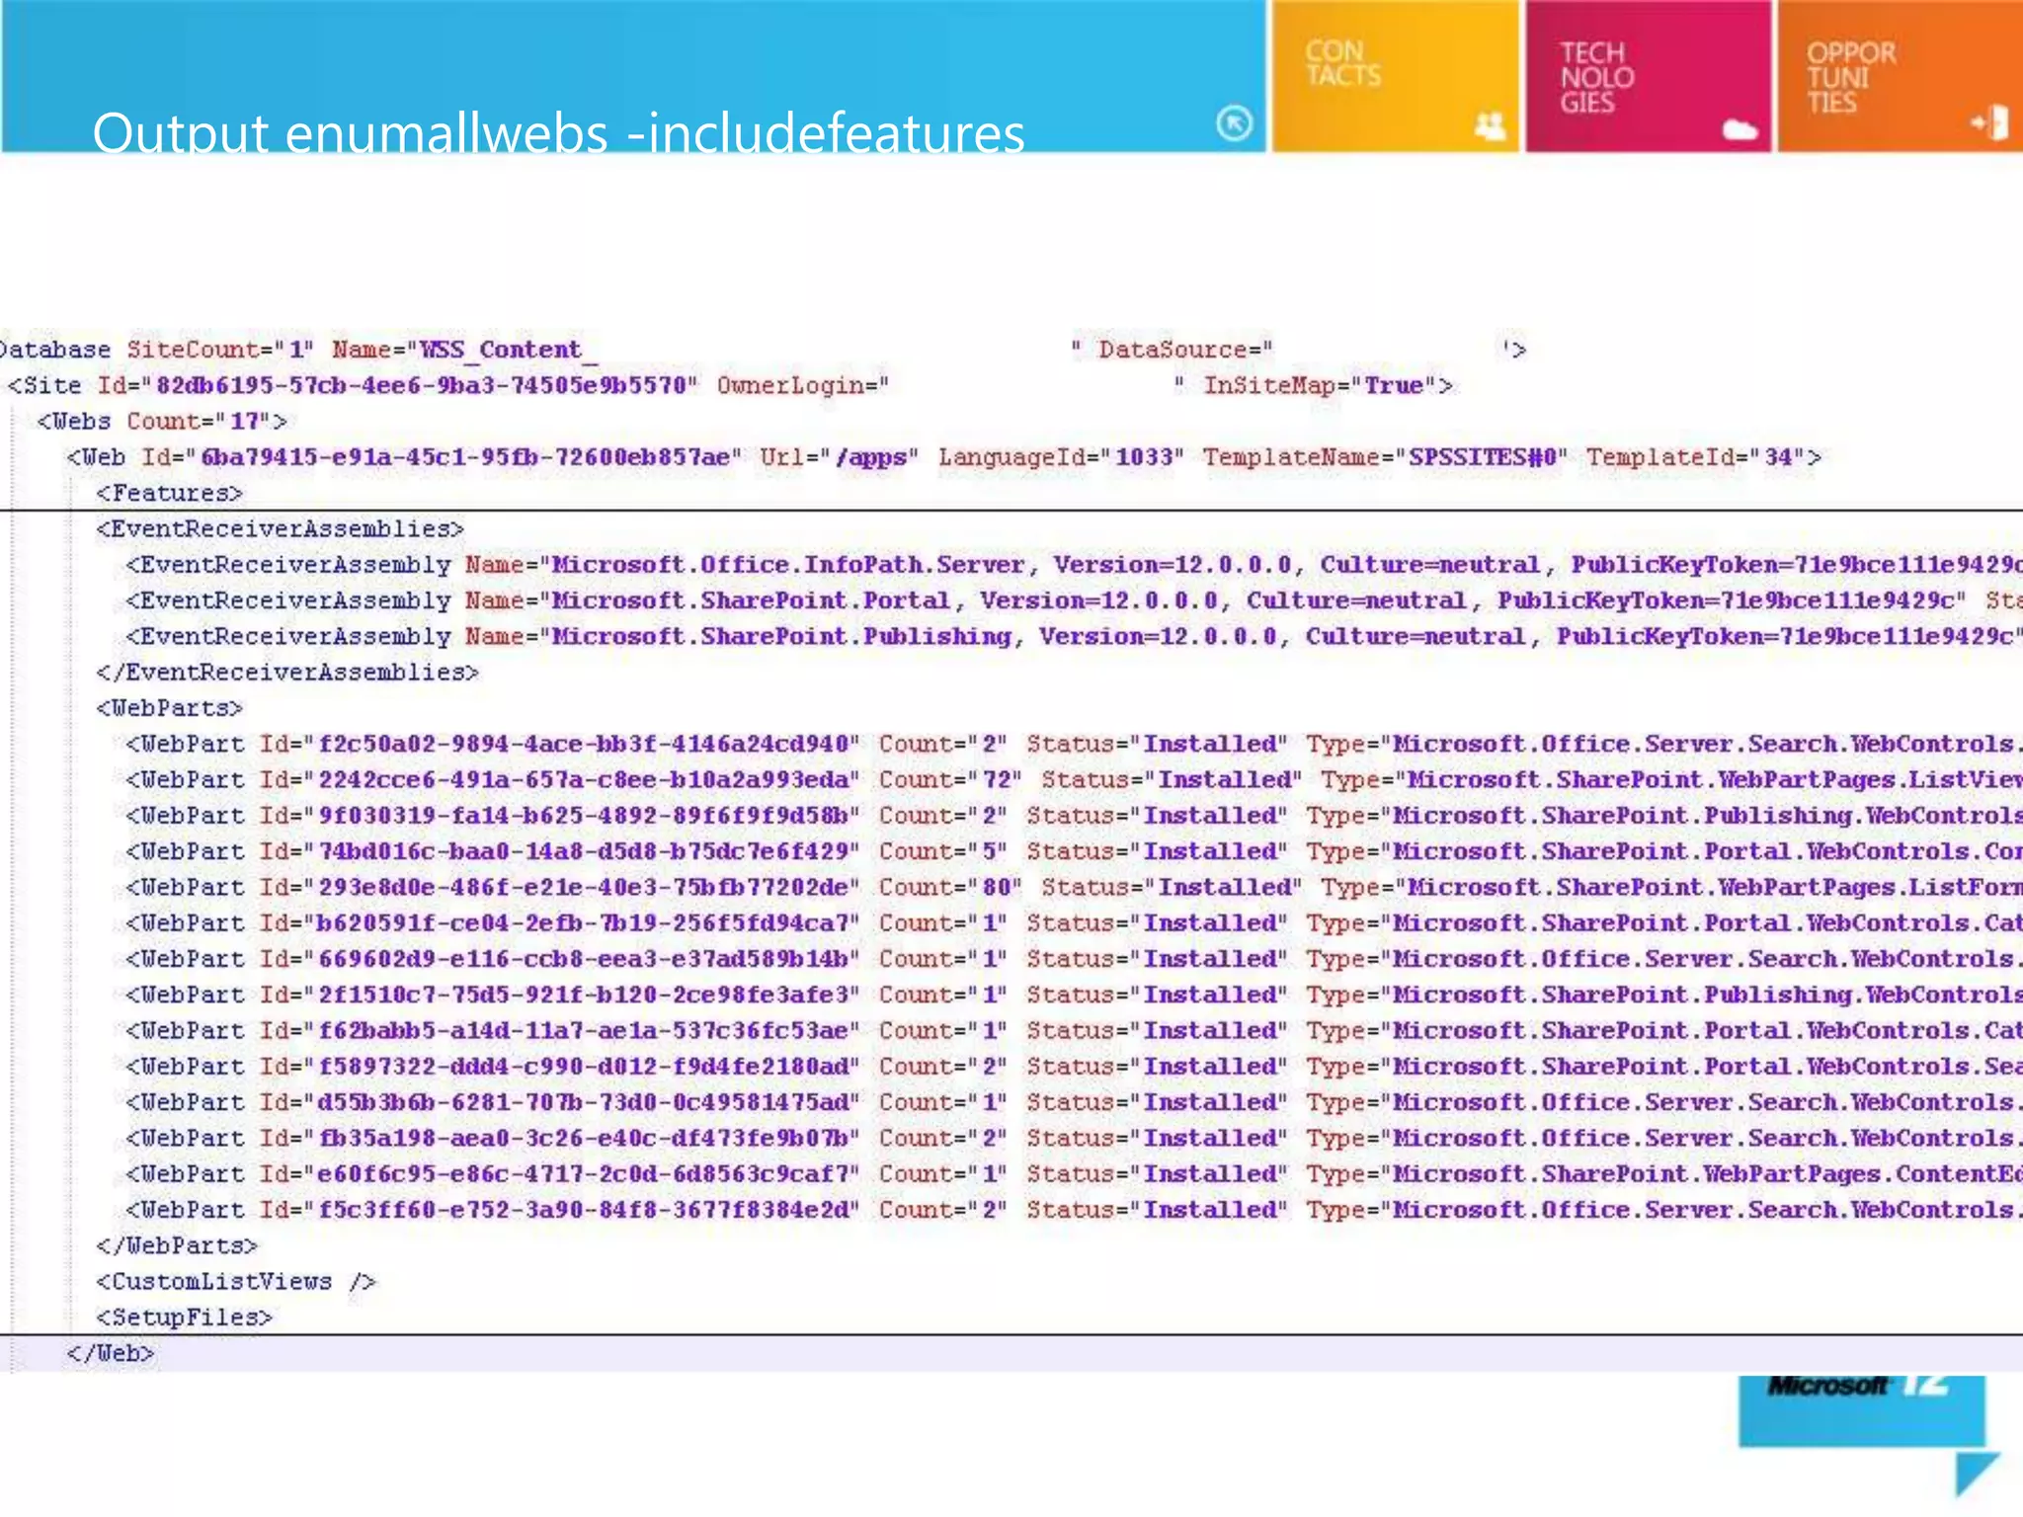Click the cloud icon on Technologies tile
This screenshot has height=1517, width=2023.
point(1740,129)
